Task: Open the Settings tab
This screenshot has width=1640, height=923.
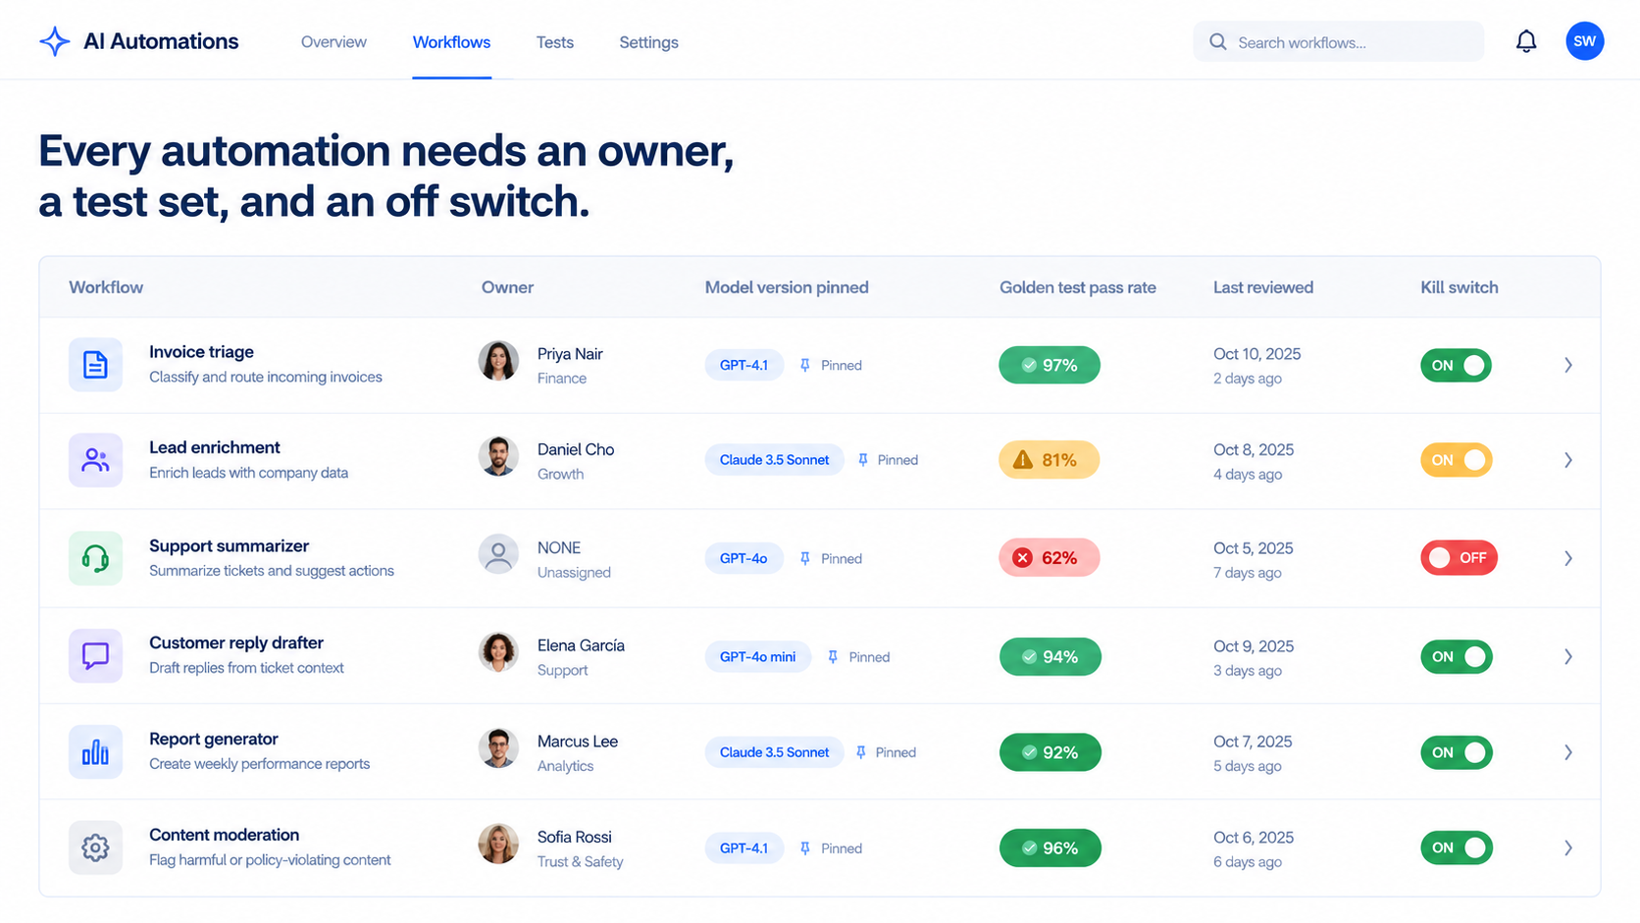Action: (648, 42)
